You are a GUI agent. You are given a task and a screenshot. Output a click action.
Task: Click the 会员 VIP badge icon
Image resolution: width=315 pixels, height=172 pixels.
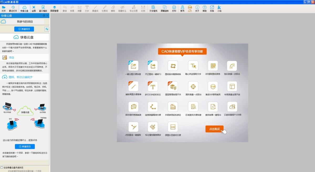point(190,9)
